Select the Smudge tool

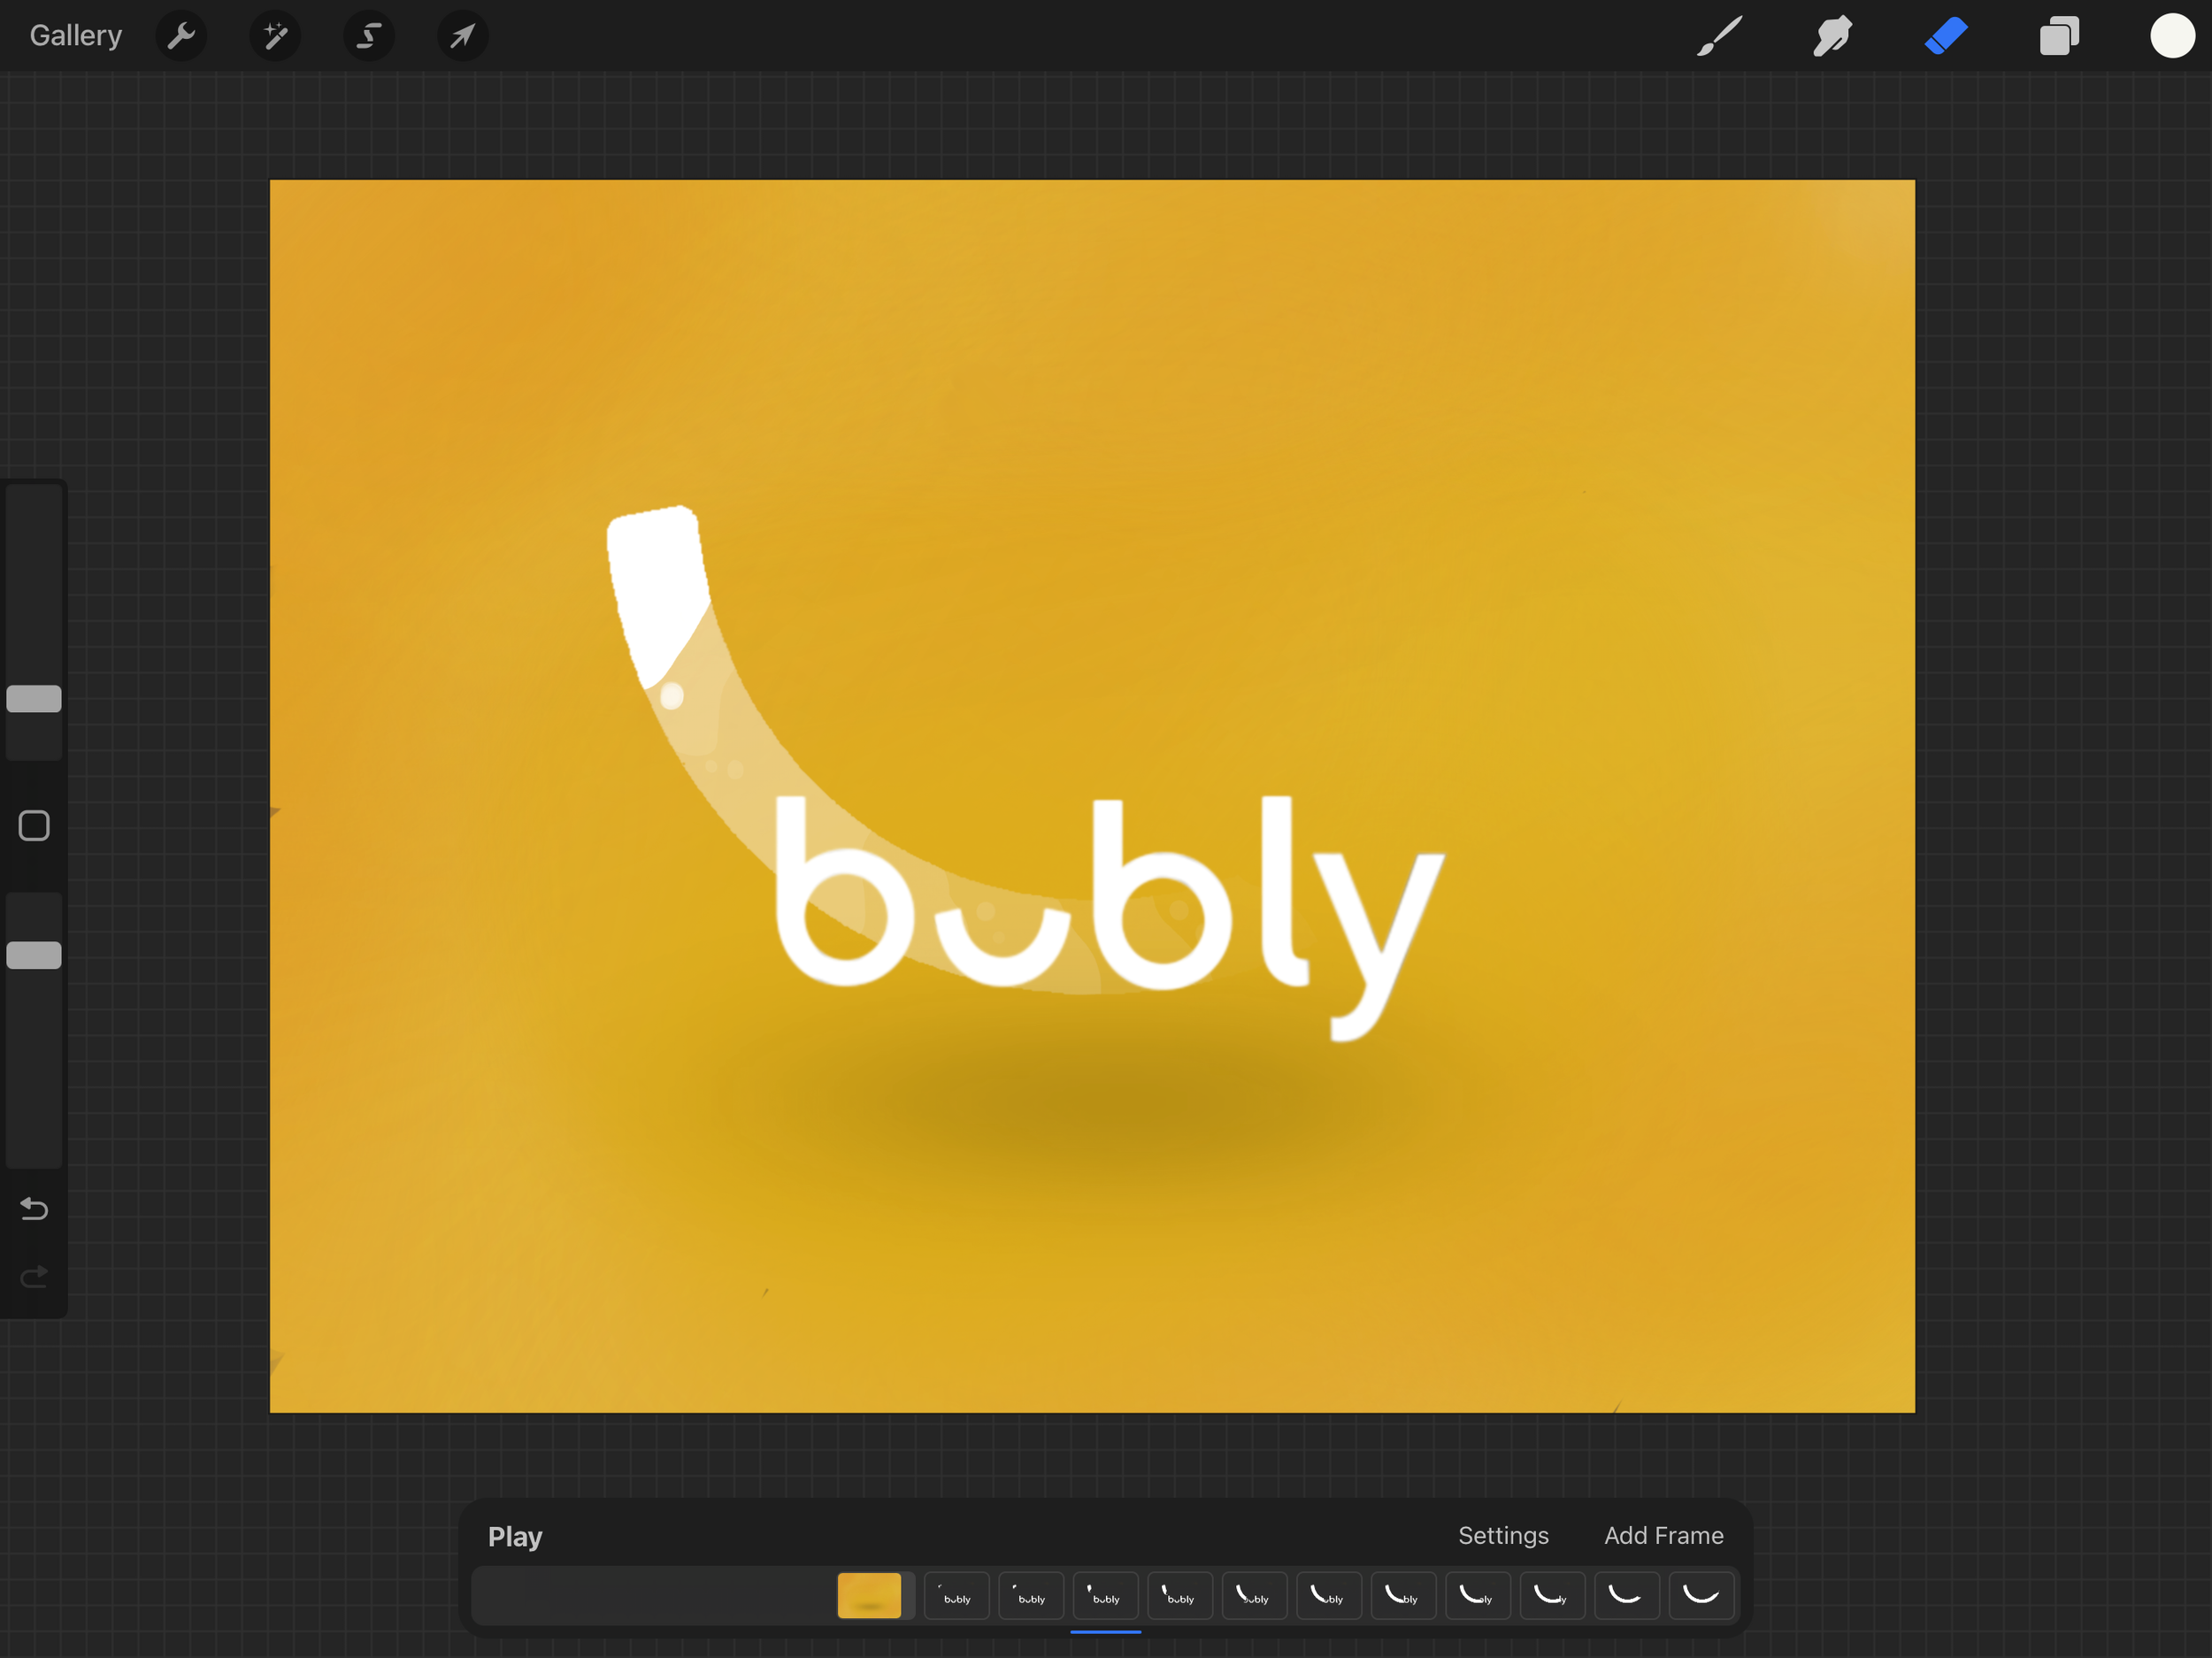click(x=1832, y=36)
